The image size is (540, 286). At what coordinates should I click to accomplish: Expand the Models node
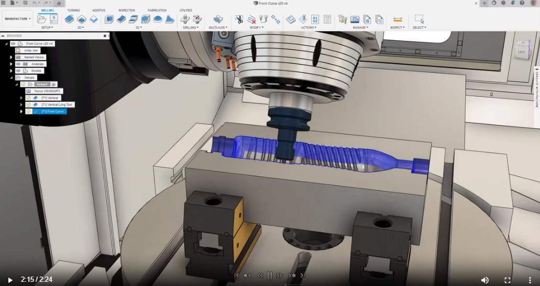click(11, 71)
